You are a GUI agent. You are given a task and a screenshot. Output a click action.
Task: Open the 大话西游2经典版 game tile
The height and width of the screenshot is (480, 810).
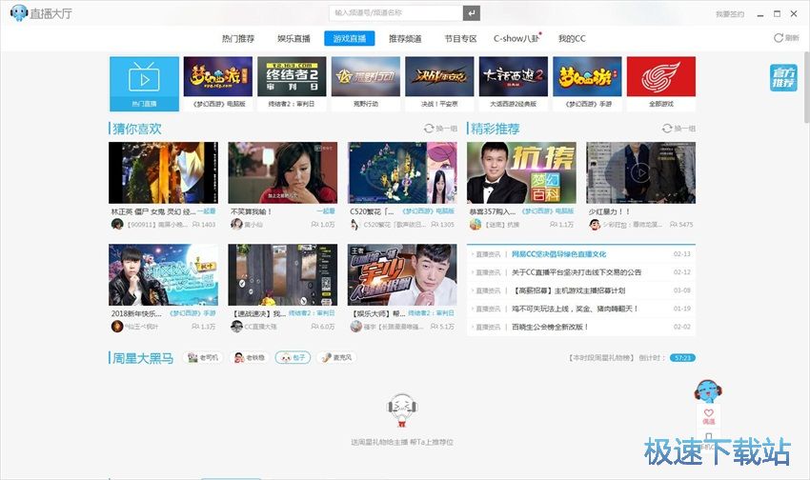514,84
